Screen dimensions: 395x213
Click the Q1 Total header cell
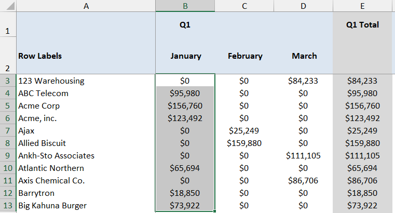[362, 24]
